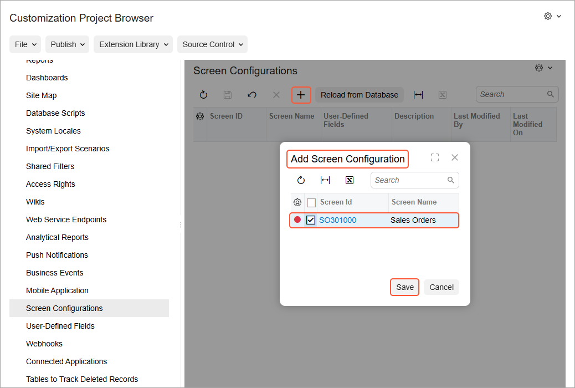This screenshot has width=575, height=388.
Task: Select User-Defined Fields in the sidebar
Action: [x=60, y=326]
